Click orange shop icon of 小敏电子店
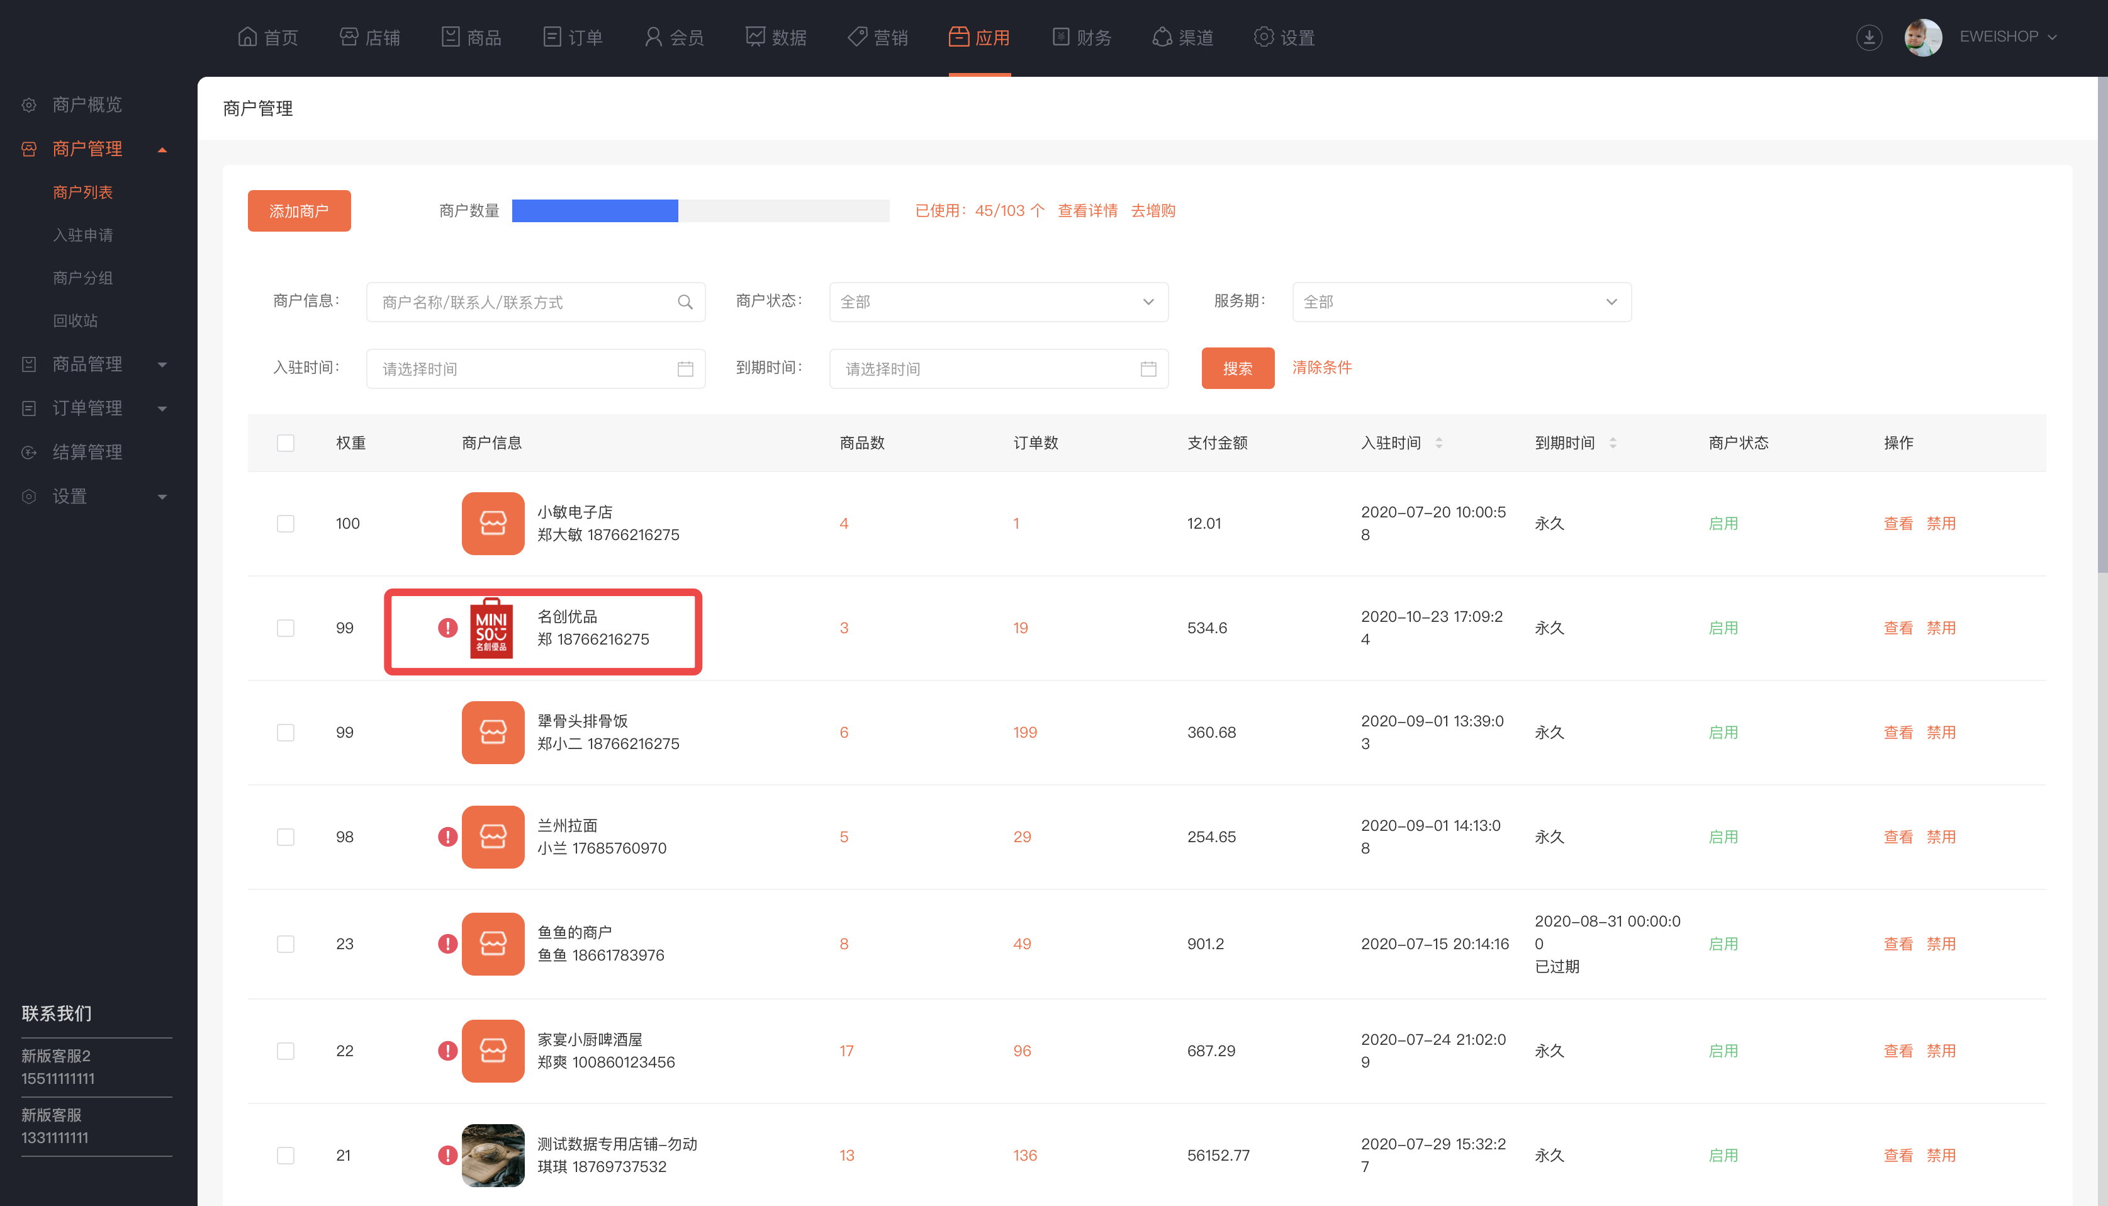This screenshot has width=2108, height=1206. (x=493, y=524)
